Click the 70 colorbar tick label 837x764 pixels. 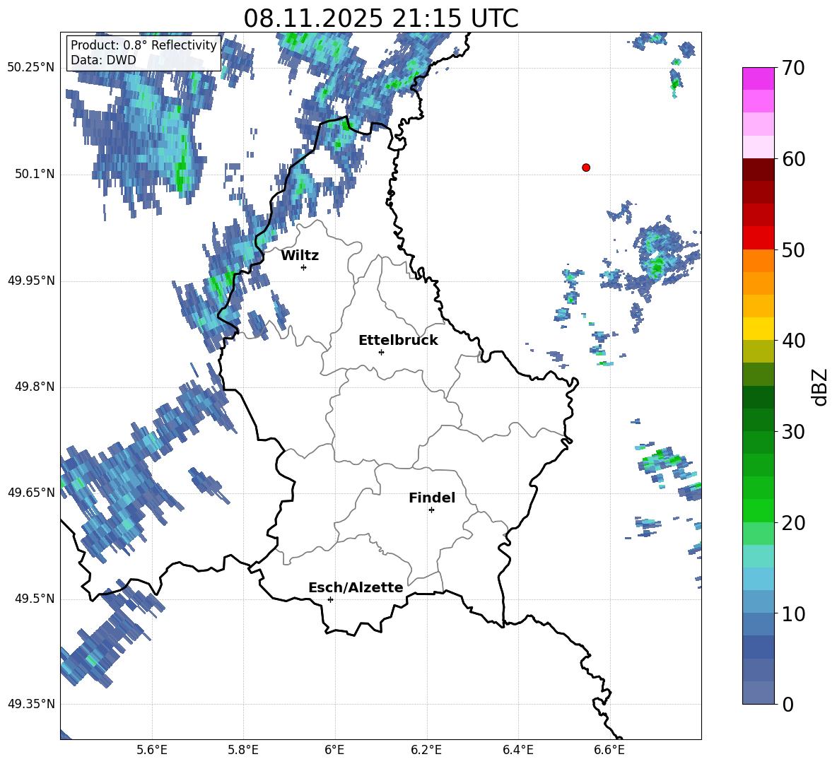793,68
